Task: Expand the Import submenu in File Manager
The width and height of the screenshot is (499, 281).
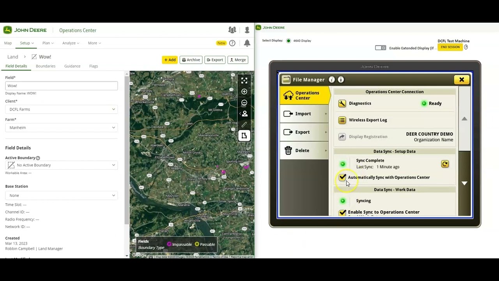Action: coord(304,114)
